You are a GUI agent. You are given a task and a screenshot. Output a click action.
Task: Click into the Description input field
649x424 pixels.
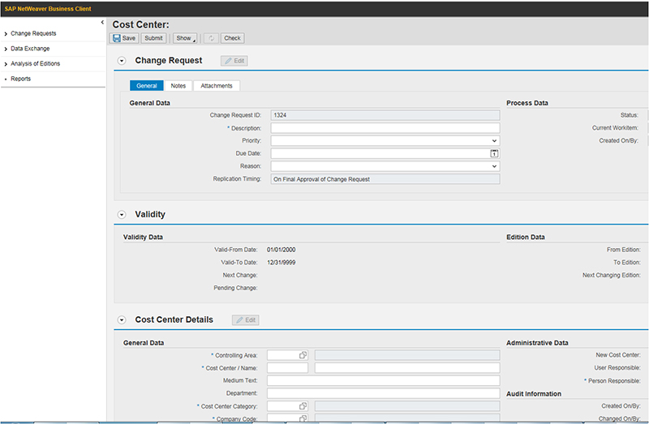point(385,128)
